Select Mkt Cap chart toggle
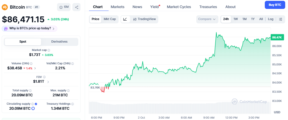Image resolution: width=288 pixels, height=120 pixels. tap(110, 19)
